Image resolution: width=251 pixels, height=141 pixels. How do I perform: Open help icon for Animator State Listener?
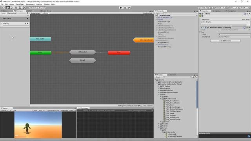click(x=244, y=28)
